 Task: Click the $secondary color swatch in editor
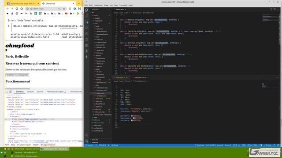coord(134,118)
